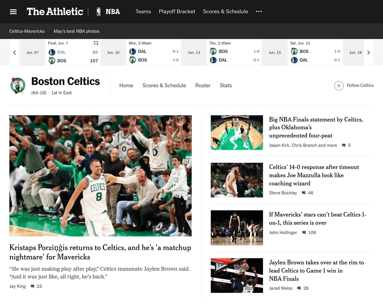This screenshot has width=383, height=303.
Task: Show previous games in the scoreboard
Action: pyautogui.click(x=14, y=53)
